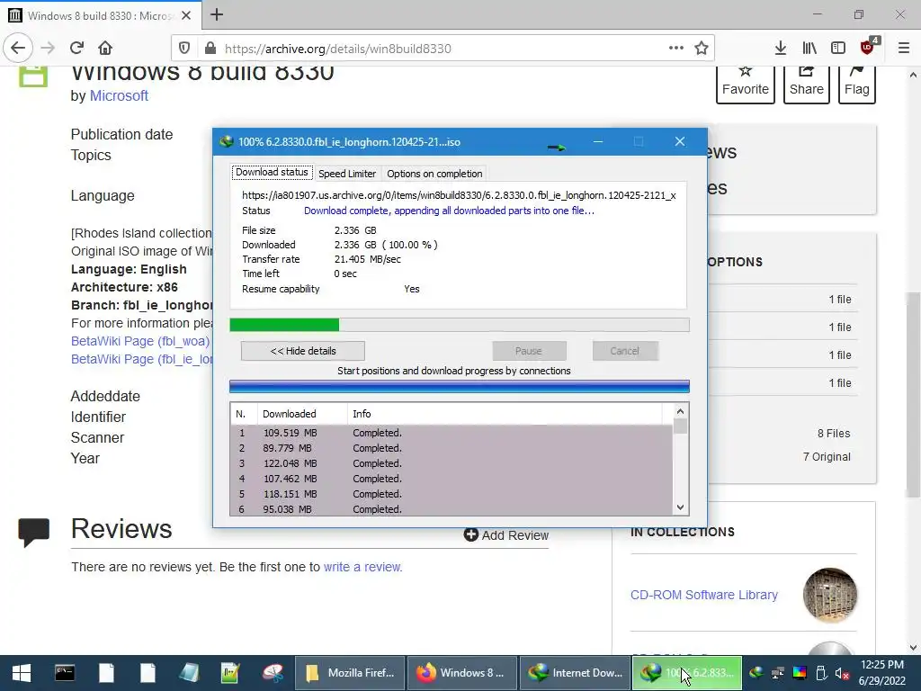The width and height of the screenshot is (921, 691).
Task: Open the tracking protection shield icon
Action: (x=184, y=49)
